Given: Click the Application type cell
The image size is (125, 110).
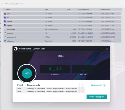Looking at the screenshot, I should (x=49, y=41).
